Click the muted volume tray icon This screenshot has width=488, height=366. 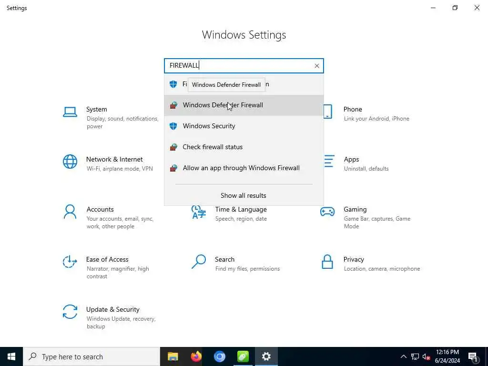tap(427, 356)
